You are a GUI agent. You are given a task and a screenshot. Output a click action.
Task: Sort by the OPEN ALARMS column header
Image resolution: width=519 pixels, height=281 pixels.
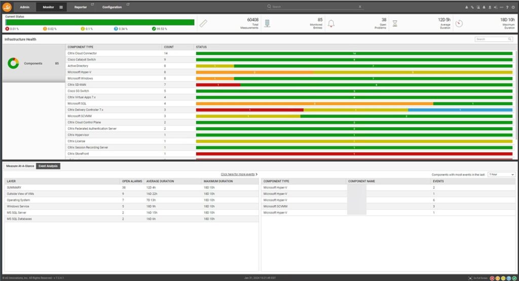132,181
